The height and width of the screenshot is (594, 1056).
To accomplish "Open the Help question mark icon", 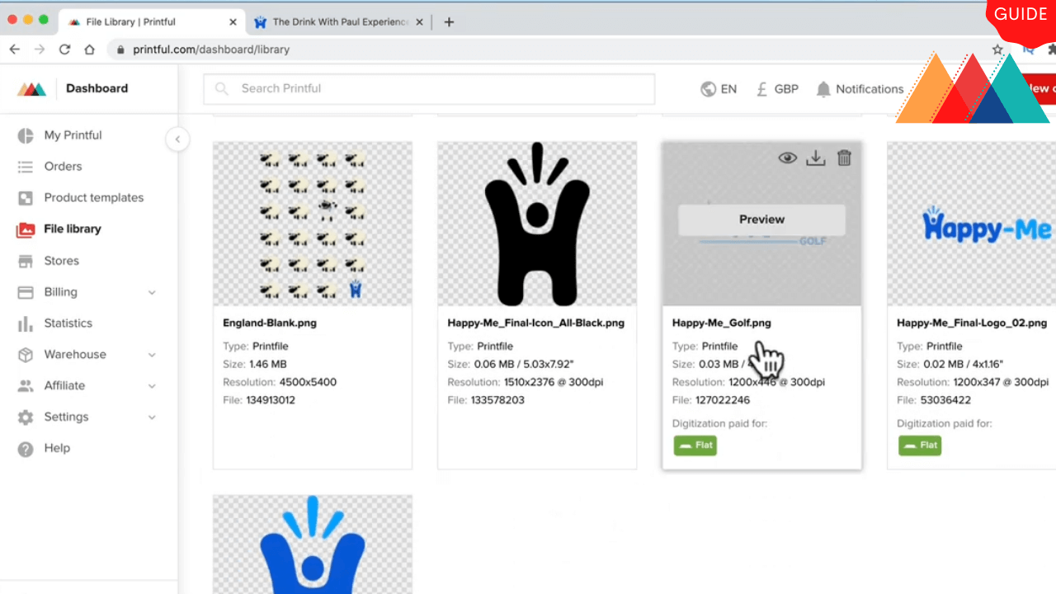I will coord(26,449).
